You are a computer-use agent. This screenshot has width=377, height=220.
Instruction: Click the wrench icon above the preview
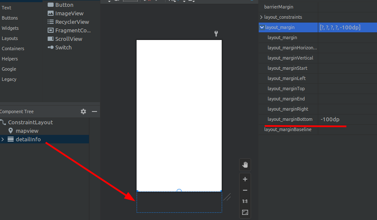[x=216, y=34]
